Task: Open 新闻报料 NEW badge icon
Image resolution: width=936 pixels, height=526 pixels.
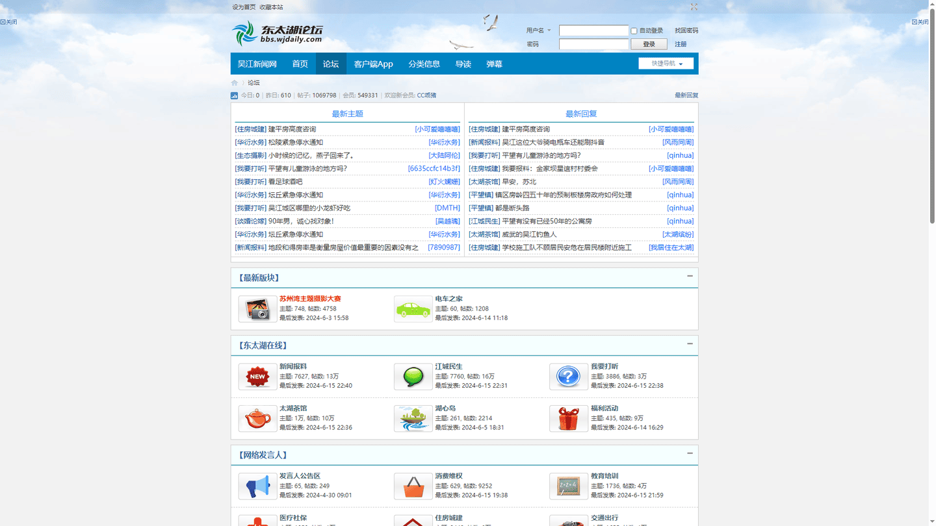Action: tap(257, 377)
